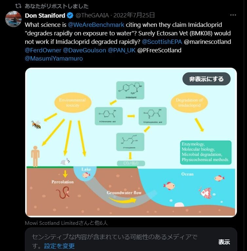Viewport: 247px width, 251px height.
Task: Open Don Staniford's profile avatar
Action: click(13, 19)
